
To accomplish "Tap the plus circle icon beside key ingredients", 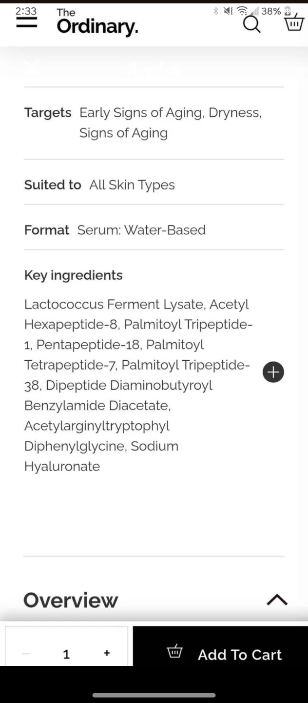I will coord(273,372).
